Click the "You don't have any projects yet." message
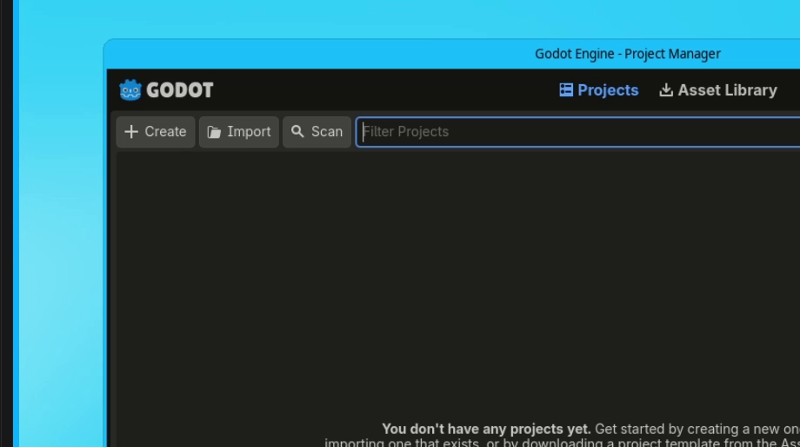Viewport: 800px width, 447px height. click(486, 429)
